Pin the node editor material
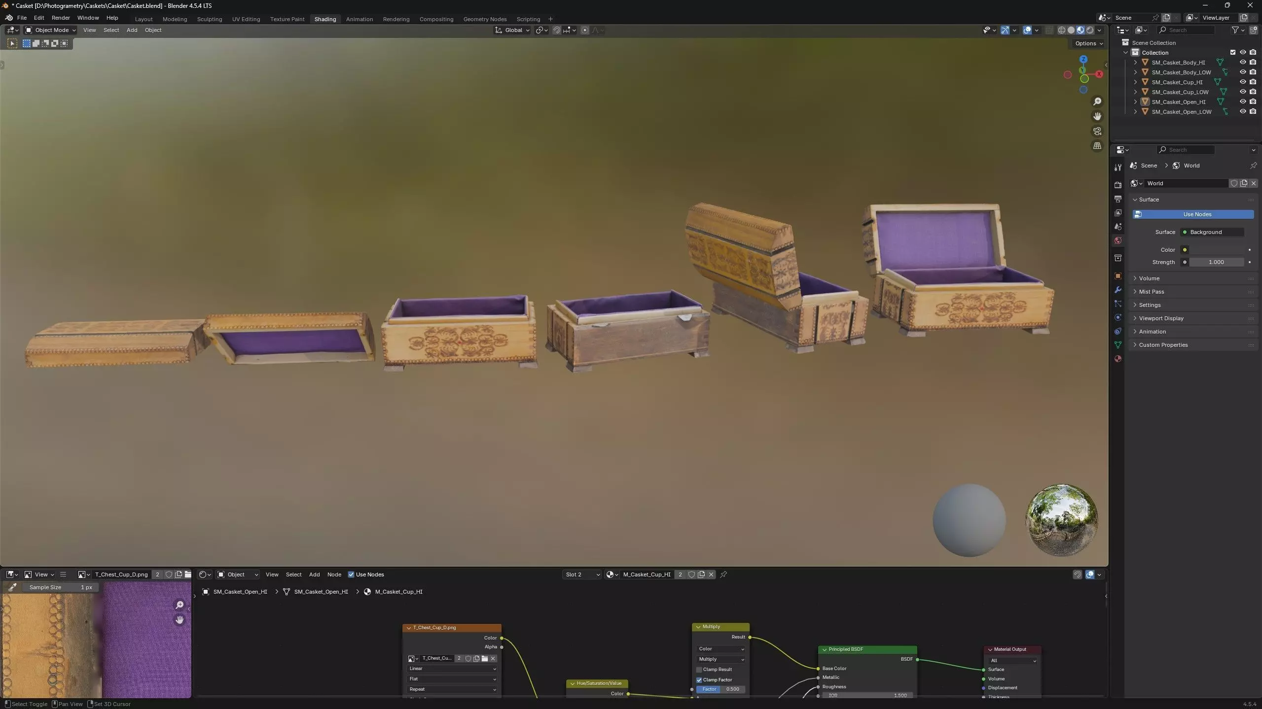 723,574
